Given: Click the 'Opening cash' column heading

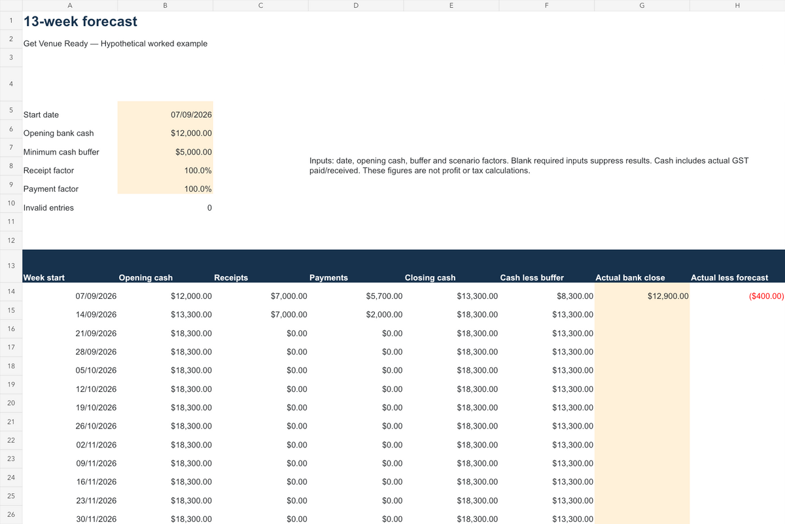Looking at the screenshot, I should coord(145,277).
